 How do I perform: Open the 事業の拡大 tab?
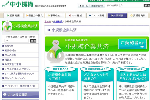55,15
